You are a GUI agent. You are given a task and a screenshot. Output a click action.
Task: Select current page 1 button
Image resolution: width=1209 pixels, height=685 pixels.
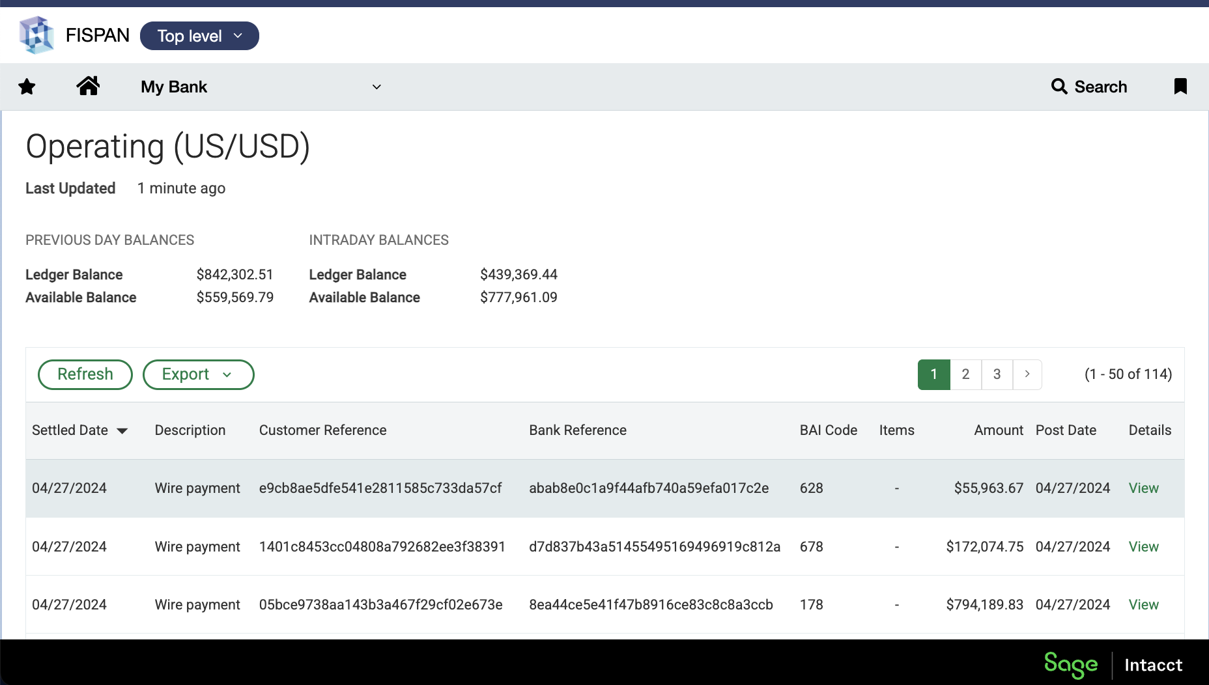933,374
